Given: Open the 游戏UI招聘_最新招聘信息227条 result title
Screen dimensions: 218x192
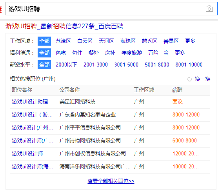Looking at the screenshot, I should [64, 26].
